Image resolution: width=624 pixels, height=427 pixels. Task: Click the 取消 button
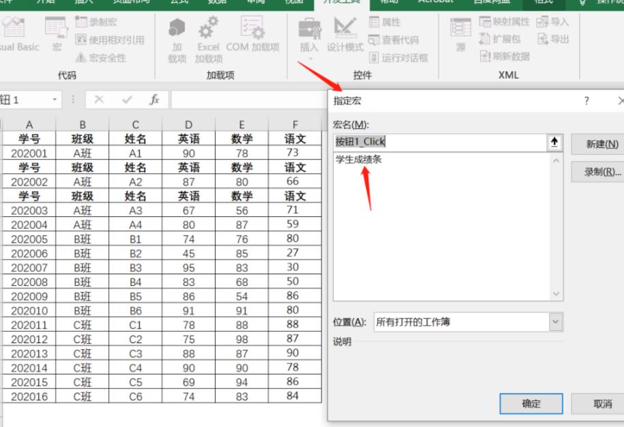coord(601,404)
